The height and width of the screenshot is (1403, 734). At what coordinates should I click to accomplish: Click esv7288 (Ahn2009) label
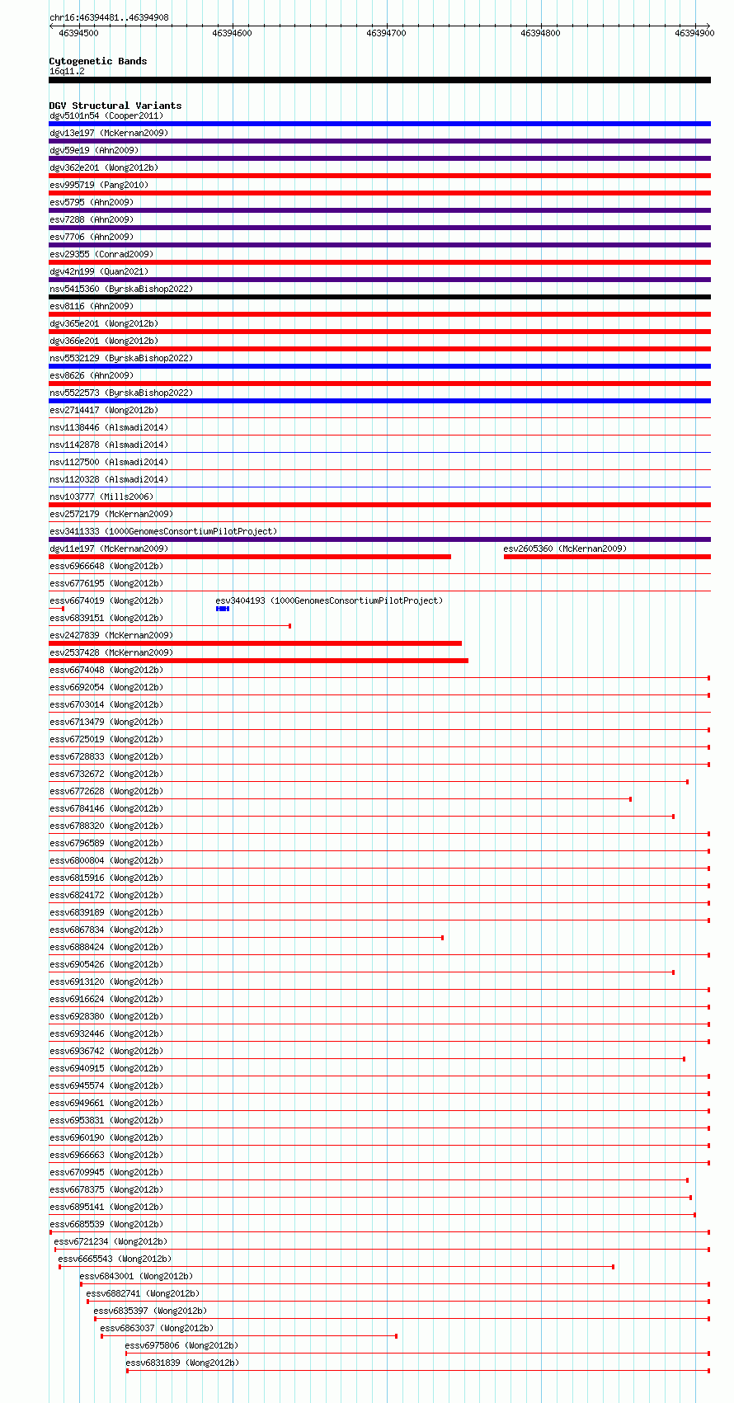pyautogui.click(x=92, y=219)
